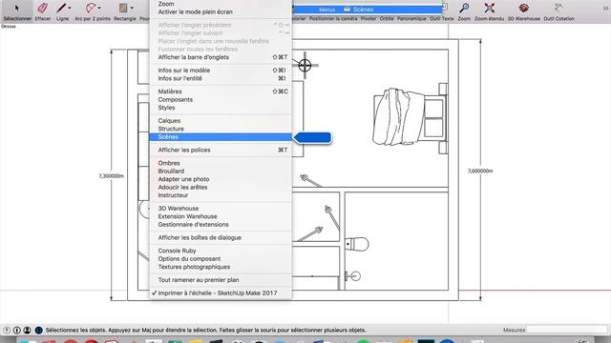Viewport: 611px width, 343px height.
Task: Open Brouillard from the menu
Action: click(x=221, y=171)
